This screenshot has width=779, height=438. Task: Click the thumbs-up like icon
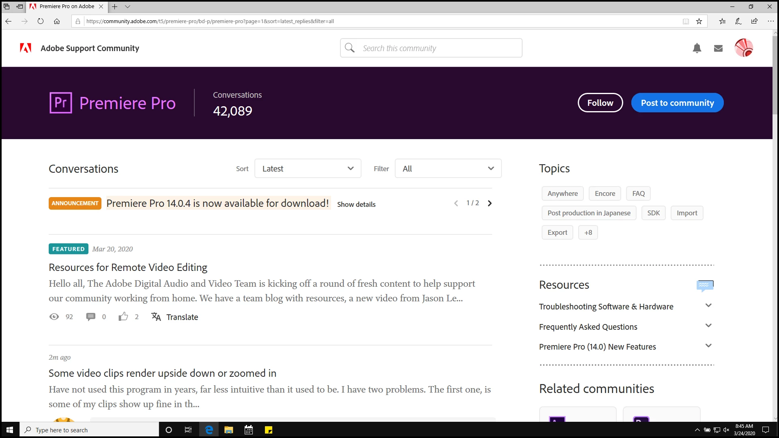click(123, 317)
